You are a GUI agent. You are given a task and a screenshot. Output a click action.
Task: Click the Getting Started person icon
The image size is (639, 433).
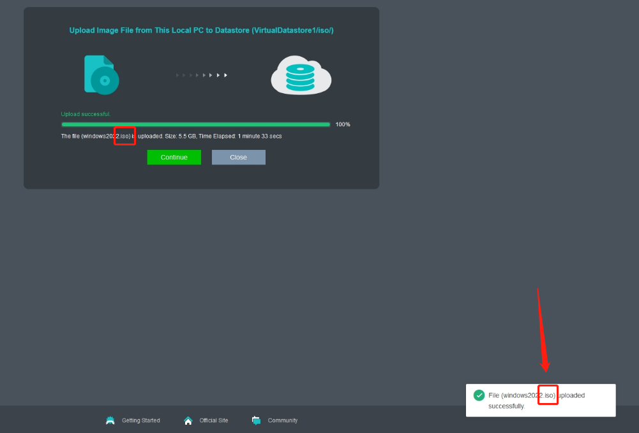pos(110,420)
